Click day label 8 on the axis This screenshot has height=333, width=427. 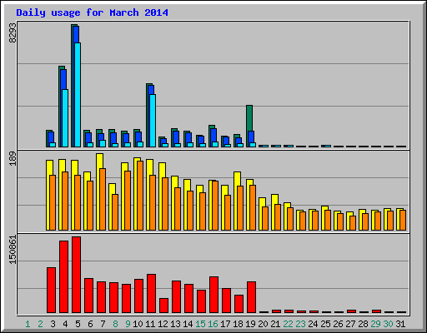point(115,324)
